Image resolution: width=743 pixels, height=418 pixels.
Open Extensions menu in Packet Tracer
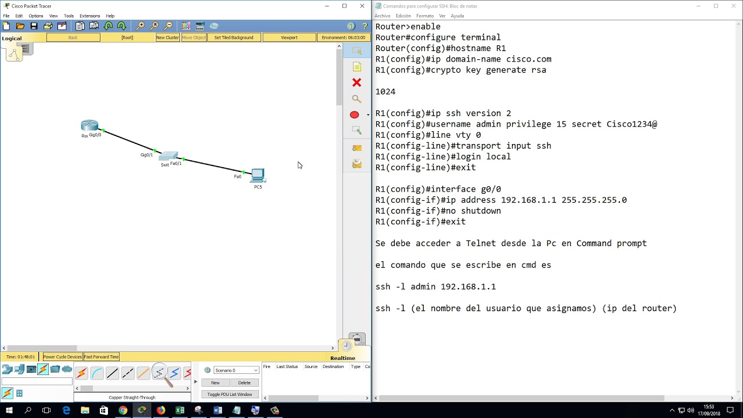pos(89,16)
